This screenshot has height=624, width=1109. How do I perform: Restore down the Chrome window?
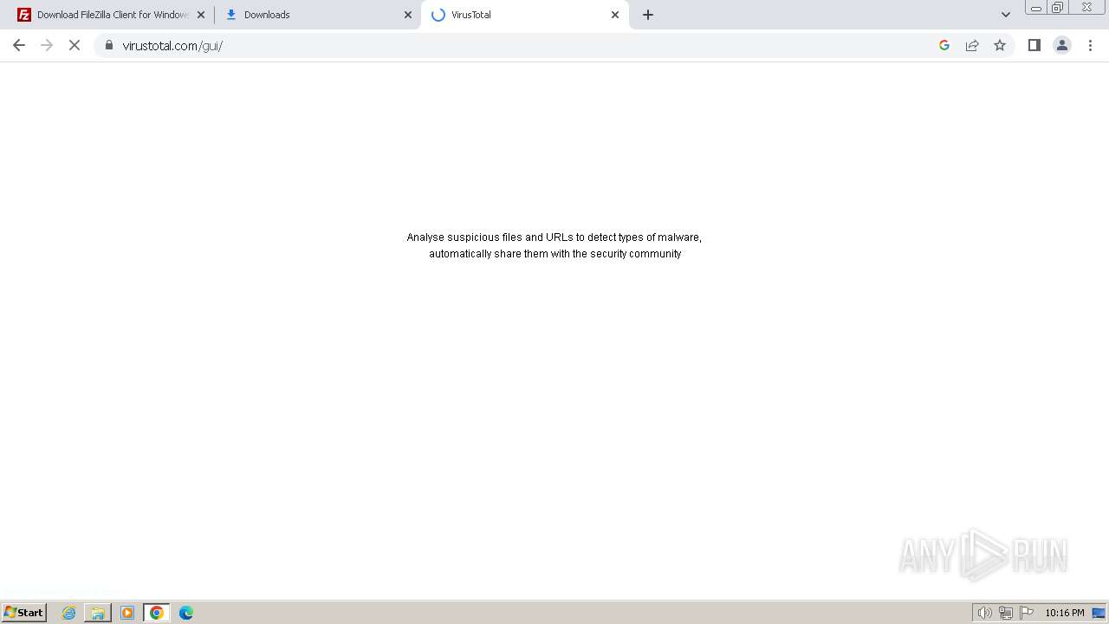click(x=1058, y=8)
